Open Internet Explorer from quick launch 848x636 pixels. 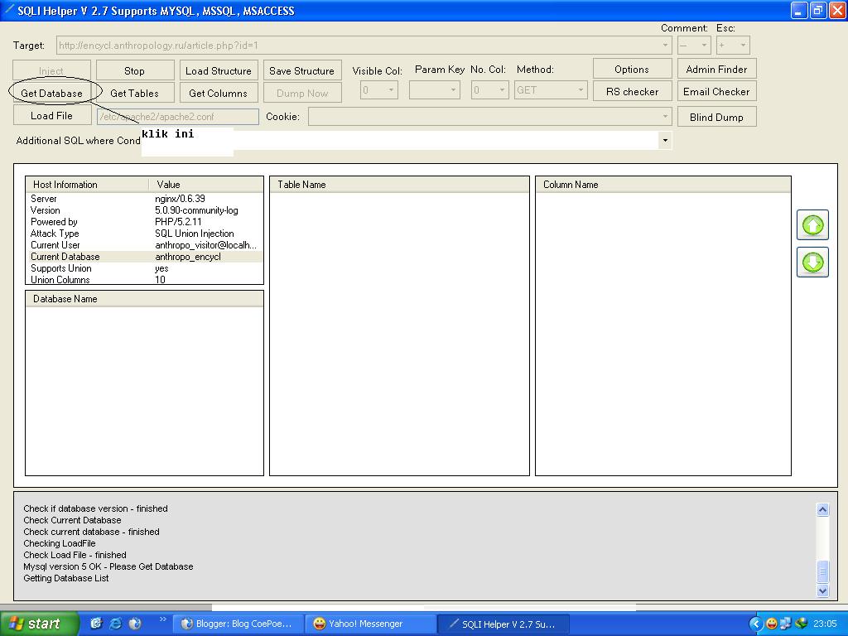pos(116,623)
